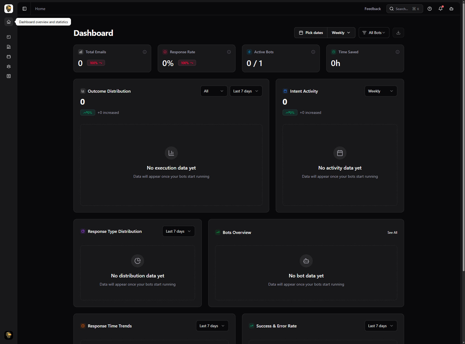Click the app logo in the sidebar
Screen dimensions: 465x344
click(x=9, y=9)
